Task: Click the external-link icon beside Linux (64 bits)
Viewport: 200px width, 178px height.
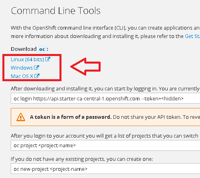Action: tap(48, 59)
